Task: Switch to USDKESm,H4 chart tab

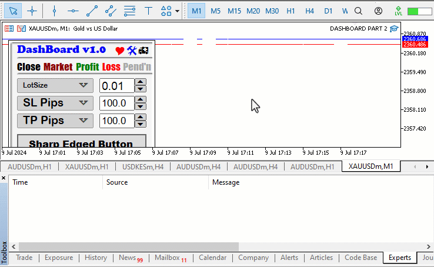Action: 143,167
